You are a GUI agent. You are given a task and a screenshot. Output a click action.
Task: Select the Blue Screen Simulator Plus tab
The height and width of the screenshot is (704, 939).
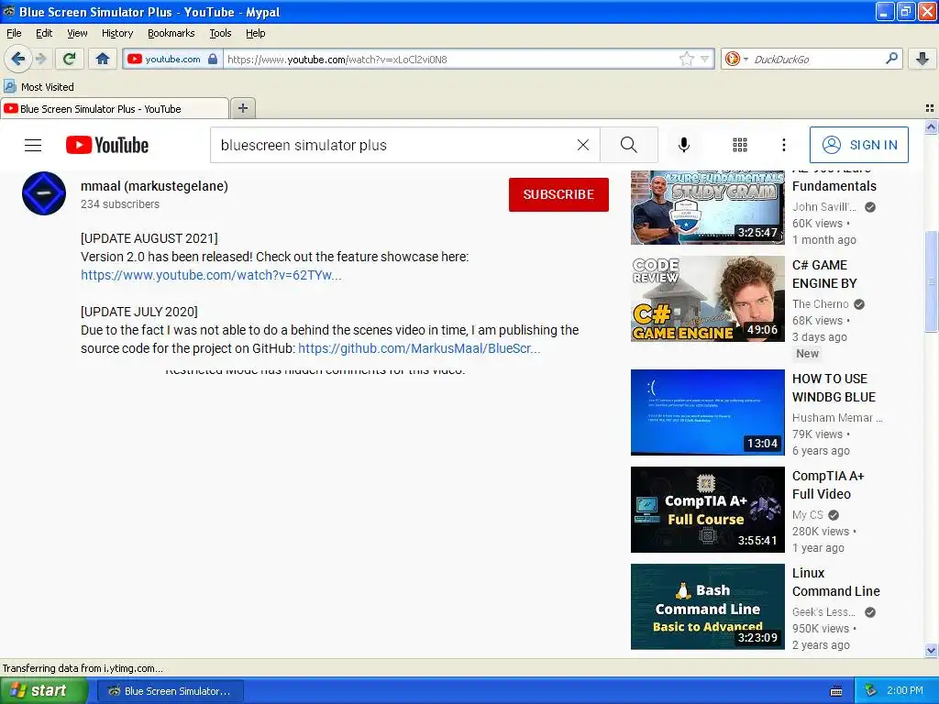115,108
